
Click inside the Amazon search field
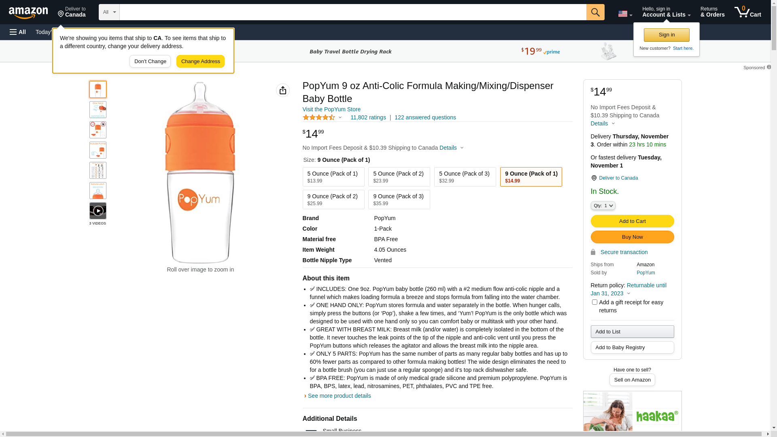tap(353, 12)
